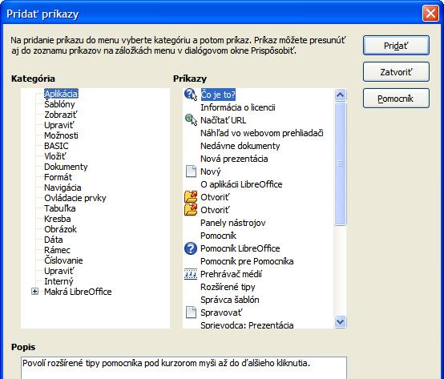Select the 'Rámec' category
Viewport: 444px width, 379px height.
[x=57, y=250]
